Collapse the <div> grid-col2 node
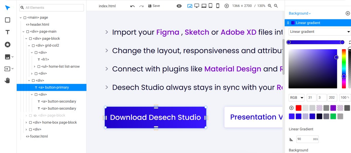Screen dimensions: 351x153 (29, 46)
